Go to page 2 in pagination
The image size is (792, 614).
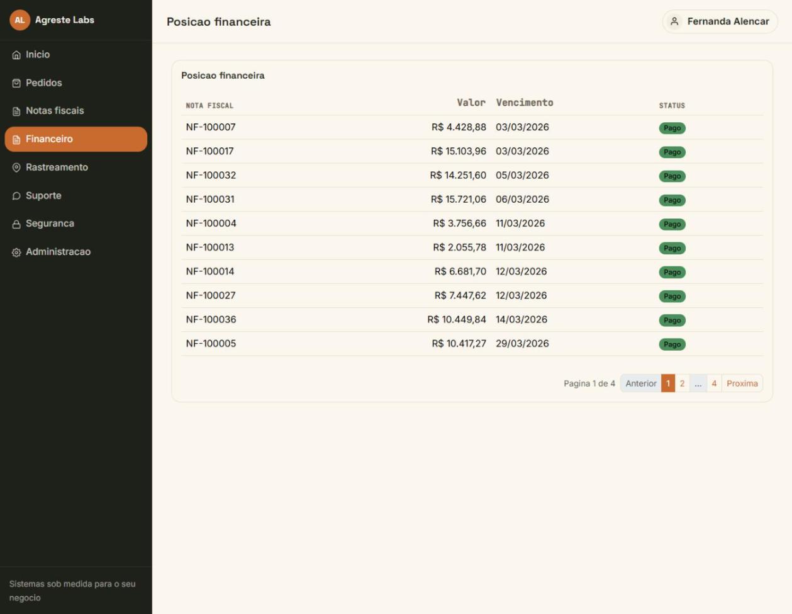[x=682, y=384]
